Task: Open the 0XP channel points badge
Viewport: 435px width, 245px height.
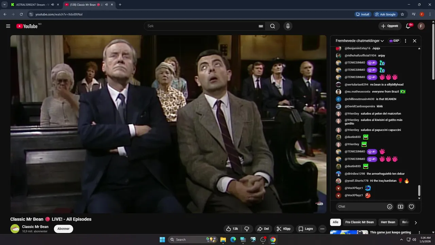Action: pyautogui.click(x=395, y=41)
